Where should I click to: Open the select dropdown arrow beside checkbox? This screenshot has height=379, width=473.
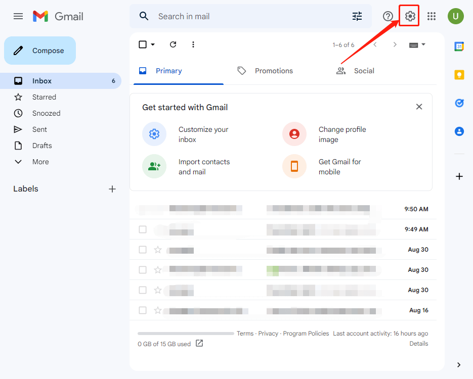tap(153, 44)
